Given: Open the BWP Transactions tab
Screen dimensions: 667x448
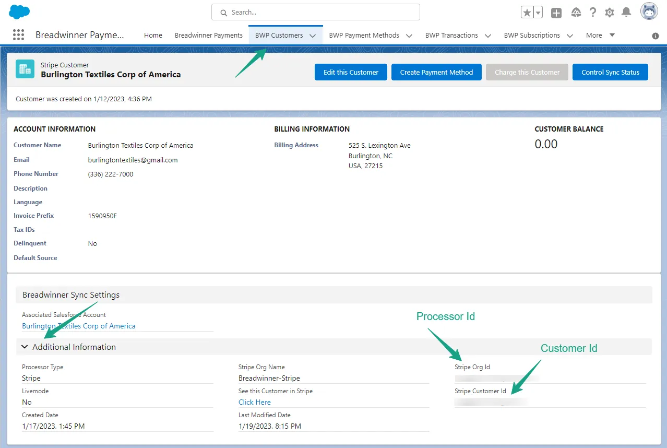Looking at the screenshot, I should [x=451, y=35].
